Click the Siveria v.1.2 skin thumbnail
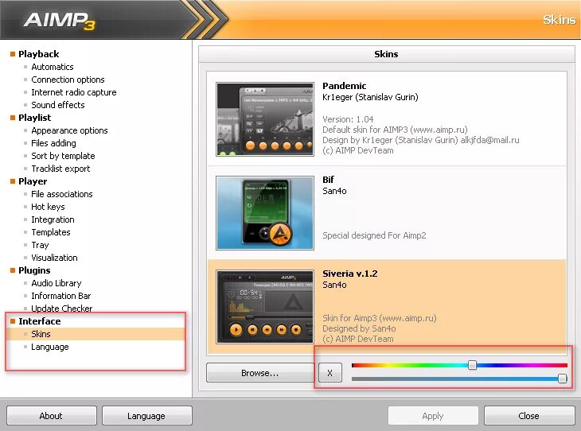581x431 pixels. [265, 307]
